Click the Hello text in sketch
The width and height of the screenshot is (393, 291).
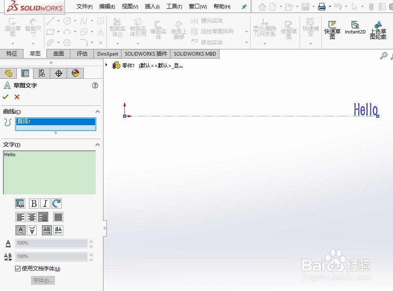(x=366, y=109)
